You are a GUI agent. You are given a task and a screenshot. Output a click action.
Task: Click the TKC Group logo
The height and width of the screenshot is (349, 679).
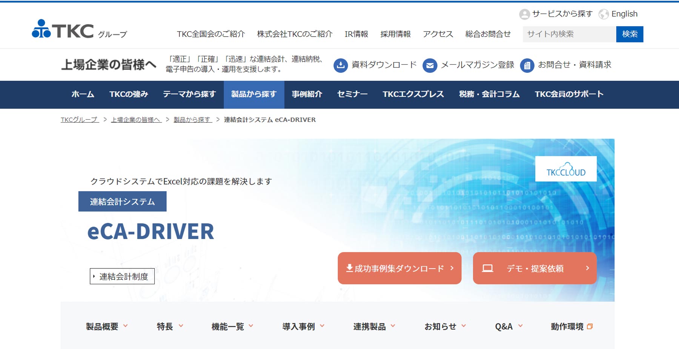tap(80, 29)
